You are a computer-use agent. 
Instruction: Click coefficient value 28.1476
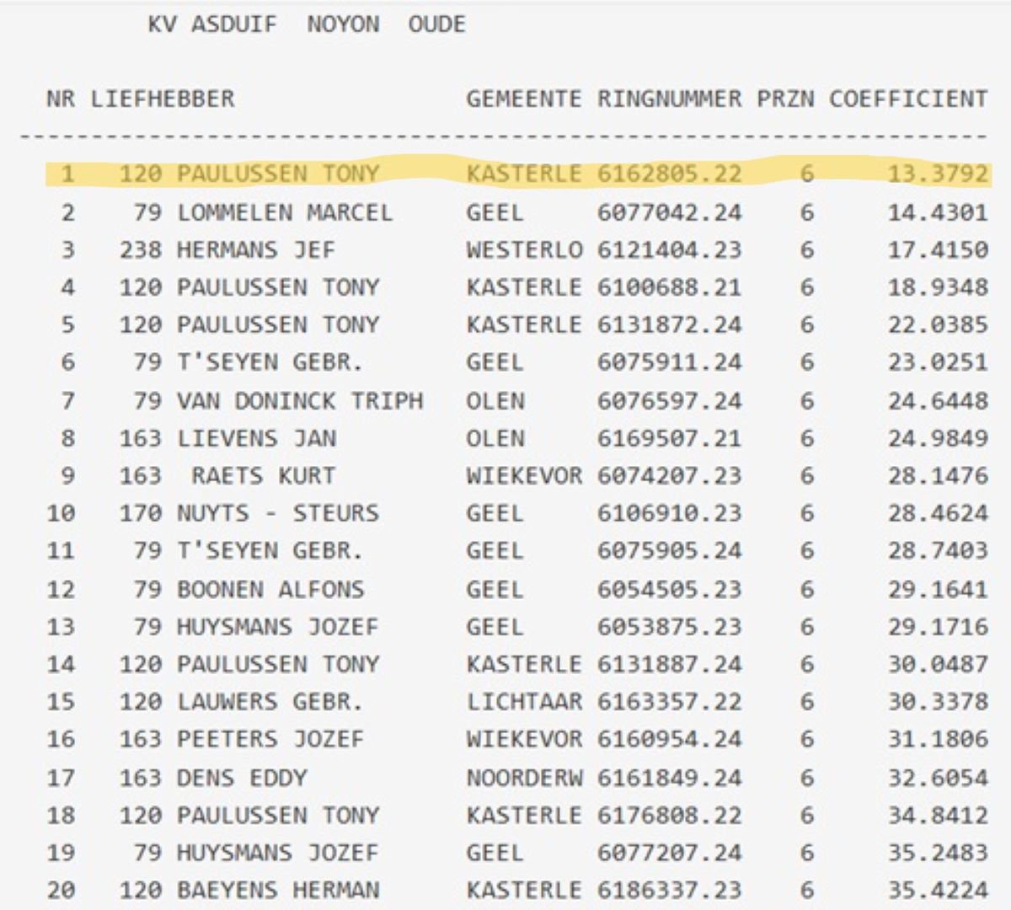click(937, 475)
